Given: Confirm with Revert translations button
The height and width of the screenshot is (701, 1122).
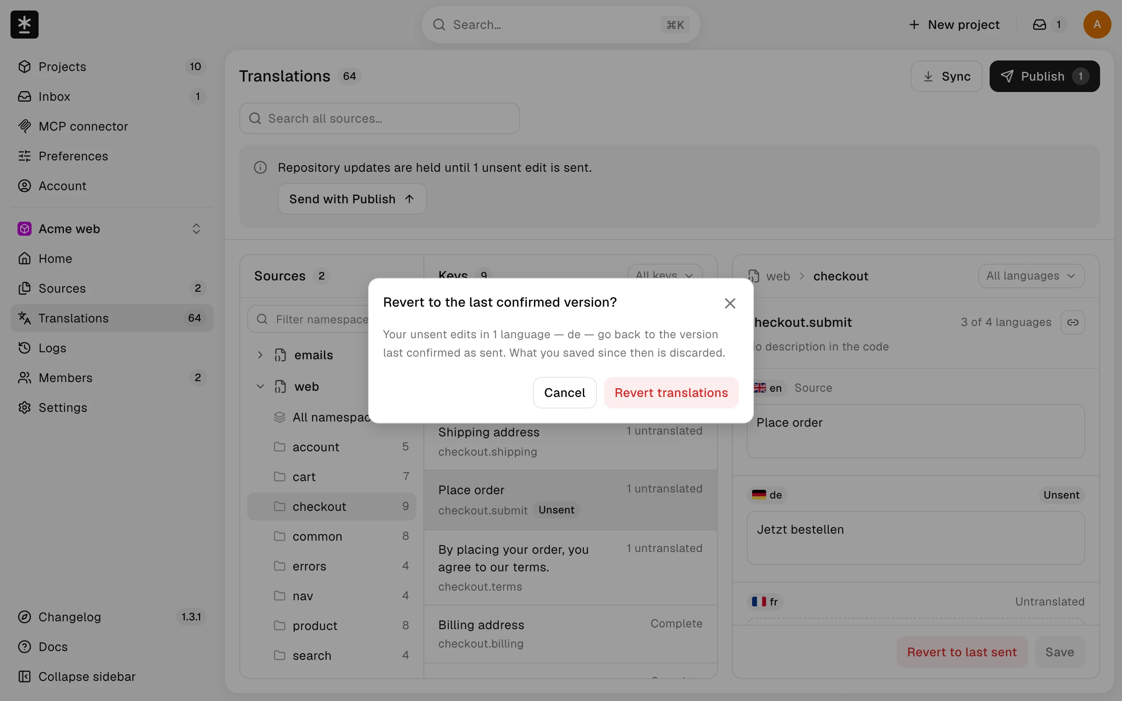Looking at the screenshot, I should [671, 393].
